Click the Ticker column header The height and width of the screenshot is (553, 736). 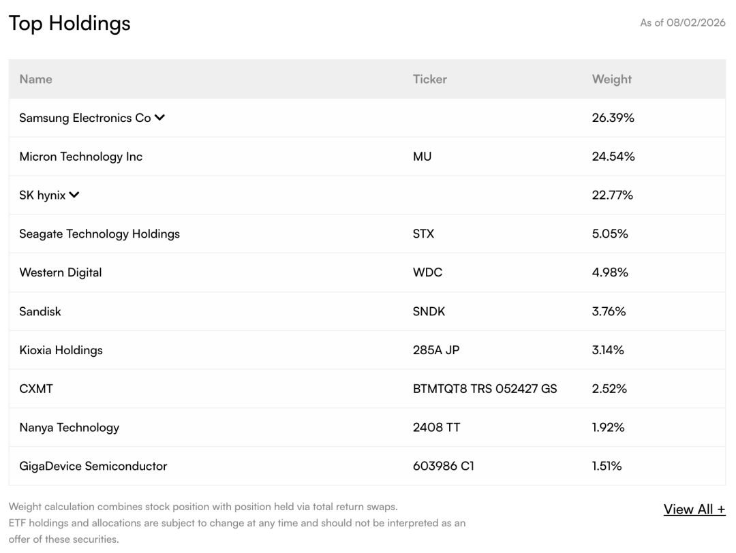coord(429,79)
